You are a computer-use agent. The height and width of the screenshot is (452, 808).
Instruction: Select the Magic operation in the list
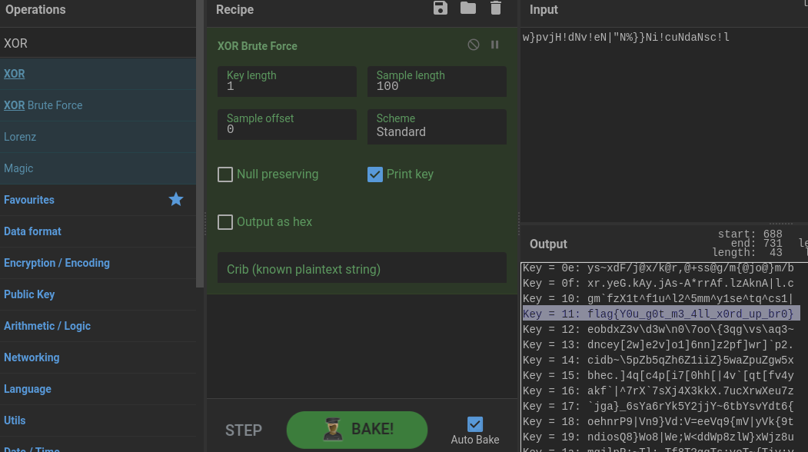pos(18,168)
